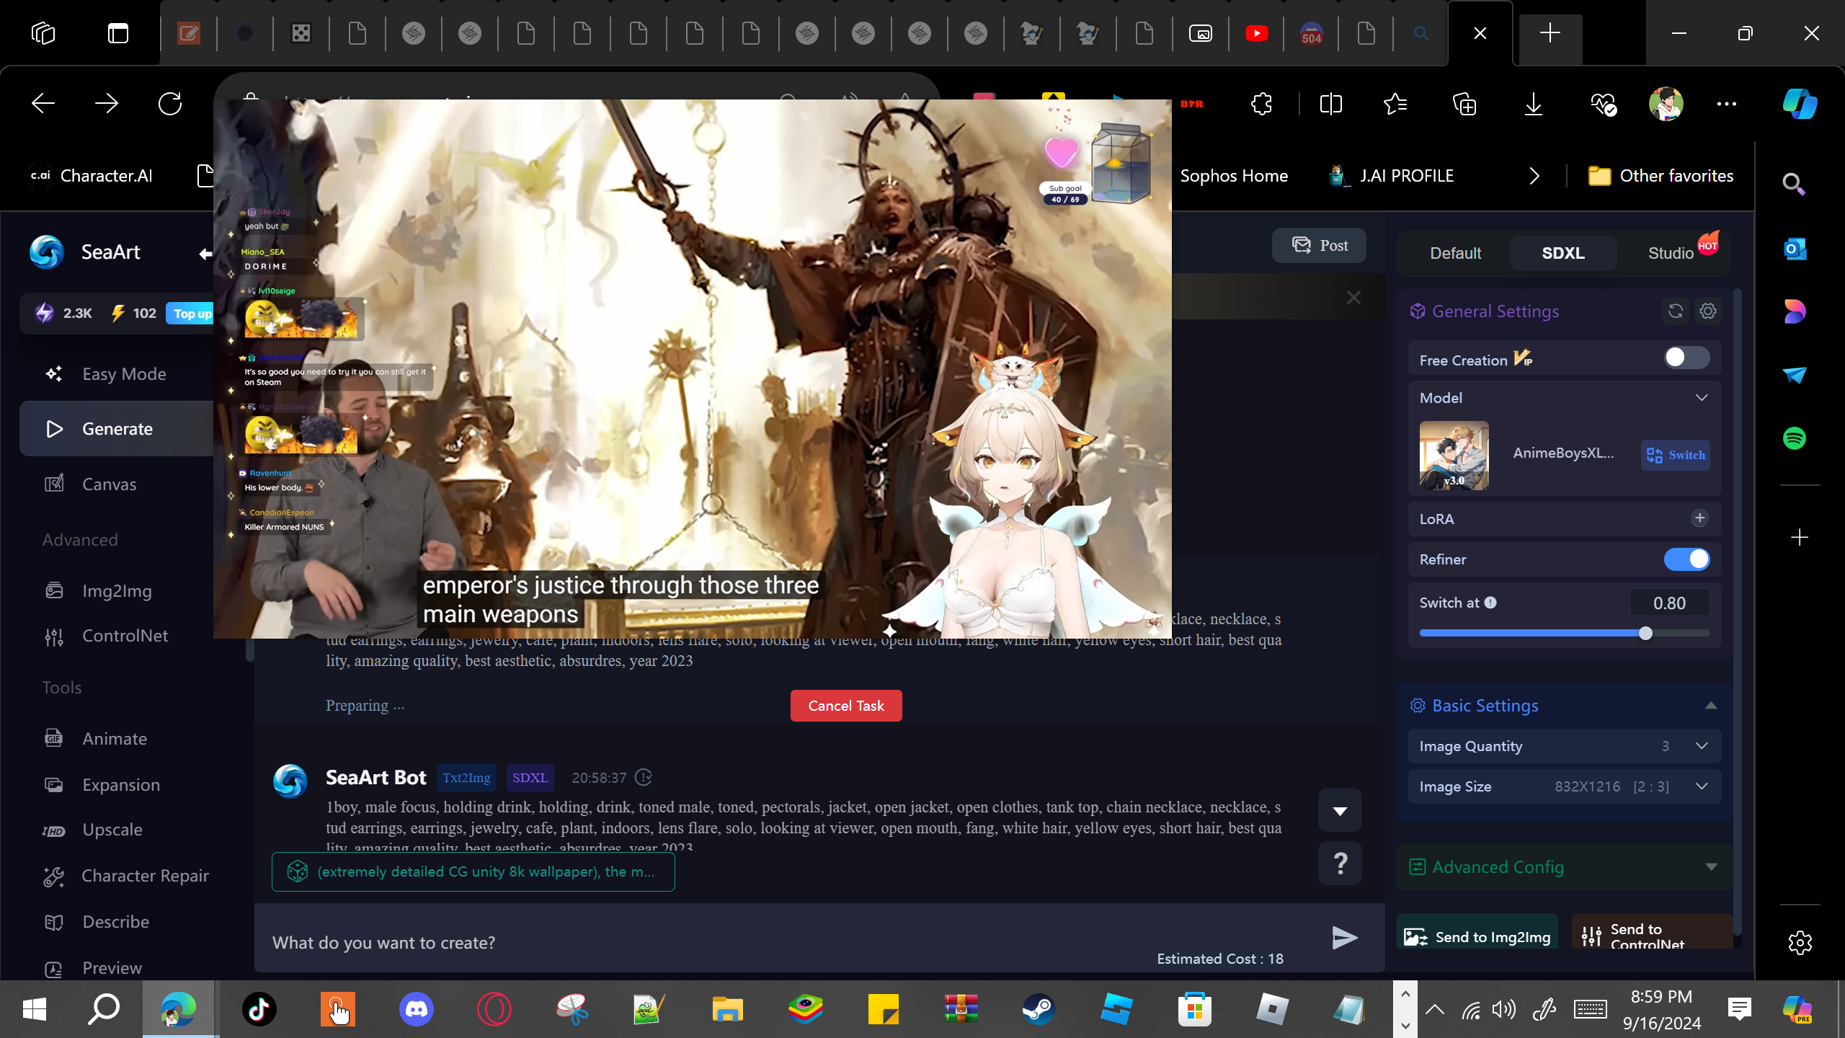Open TikTok from the taskbar
Viewport: 1845px width, 1038px height.
[x=259, y=1009]
